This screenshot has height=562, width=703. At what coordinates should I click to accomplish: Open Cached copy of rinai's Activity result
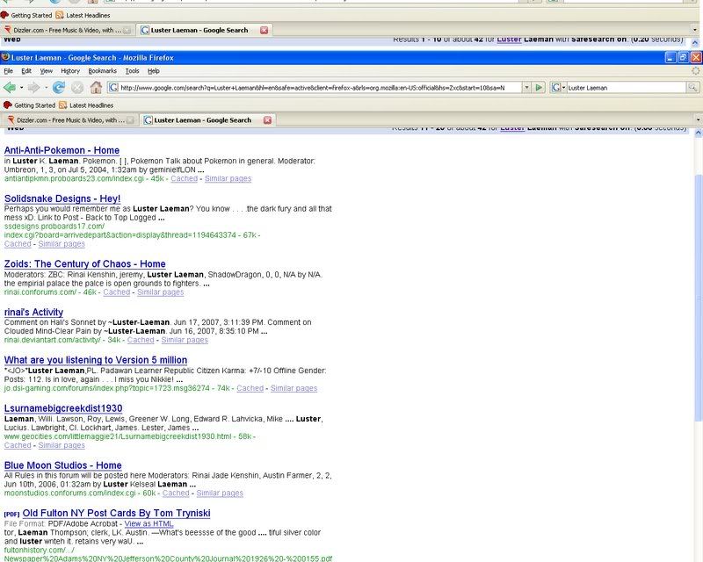pyautogui.click(x=141, y=340)
